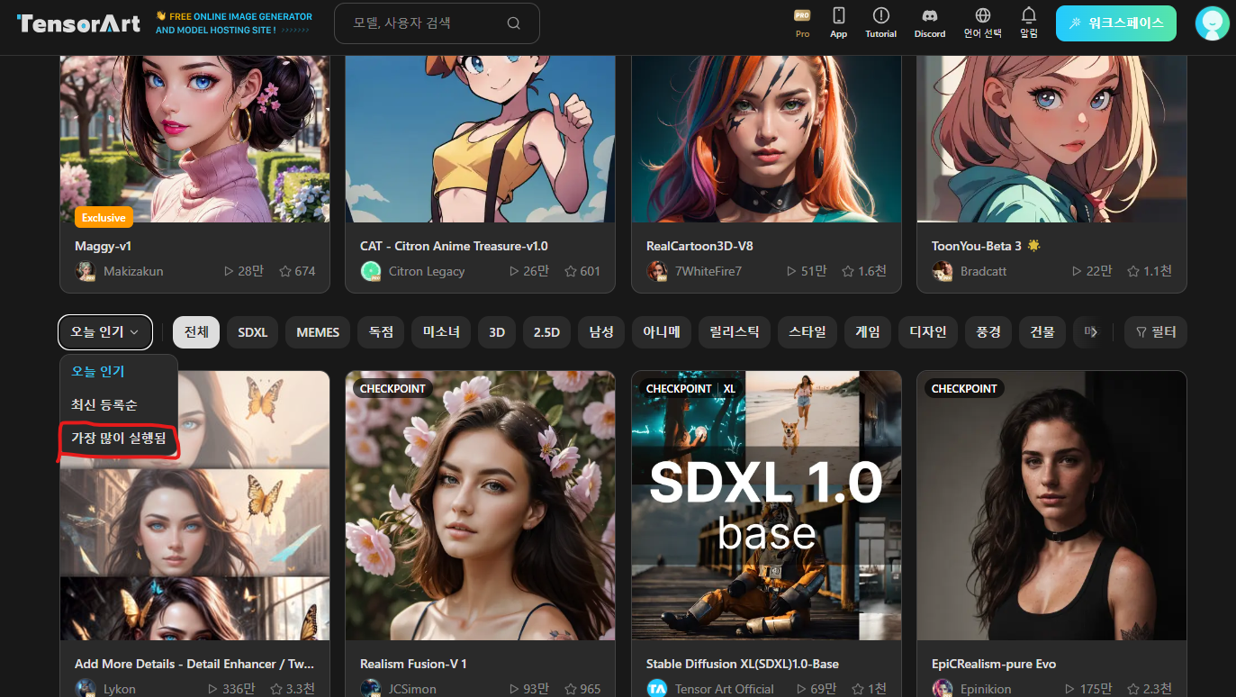The image size is (1236, 697).
Task: Click the TensorArt logo
Action: pyautogui.click(x=79, y=23)
